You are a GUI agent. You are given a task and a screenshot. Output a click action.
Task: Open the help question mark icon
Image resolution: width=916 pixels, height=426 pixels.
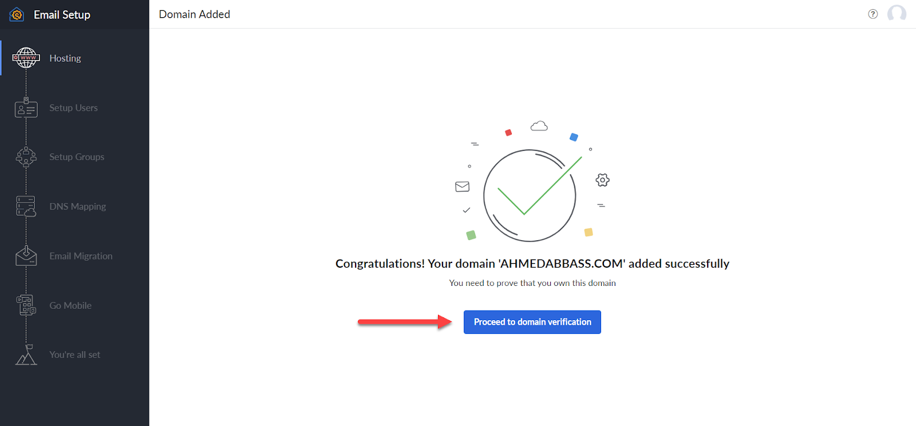tap(872, 14)
